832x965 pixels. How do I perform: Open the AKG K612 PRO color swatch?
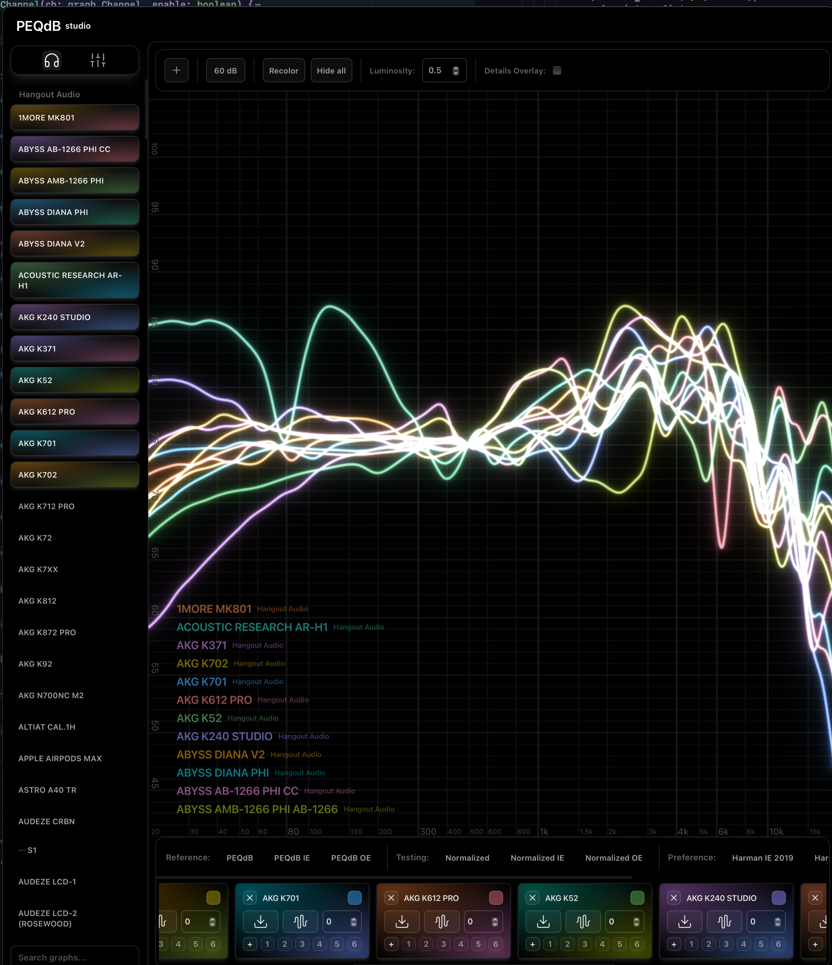(495, 897)
